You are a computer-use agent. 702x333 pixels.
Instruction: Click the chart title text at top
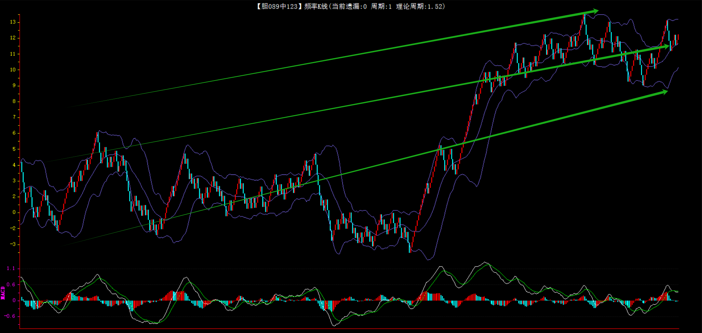coord(350,6)
